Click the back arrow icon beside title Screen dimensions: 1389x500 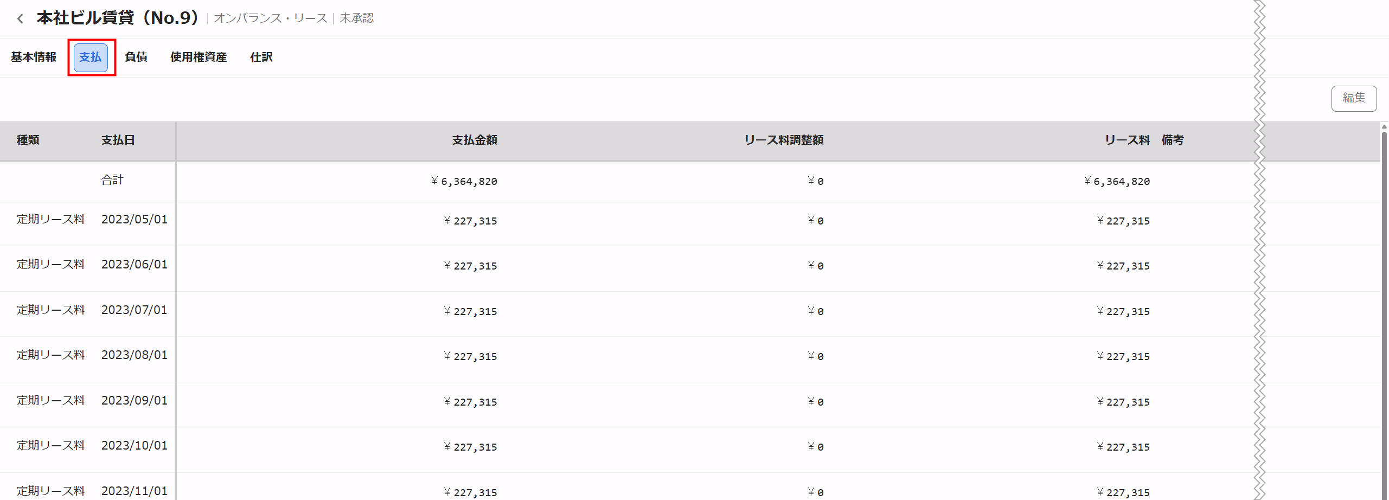pyautogui.click(x=20, y=19)
